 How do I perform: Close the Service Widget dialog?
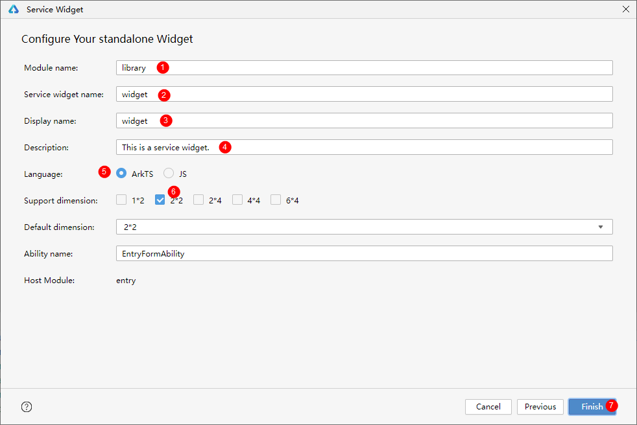625,10
